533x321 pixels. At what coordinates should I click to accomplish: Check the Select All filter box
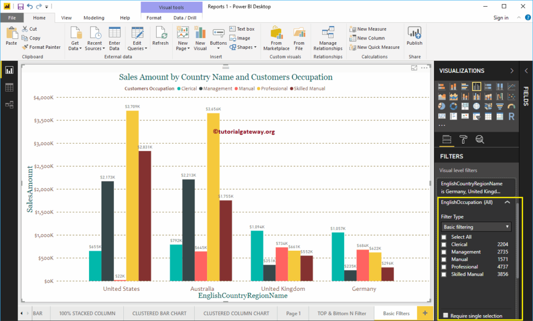[443, 237]
